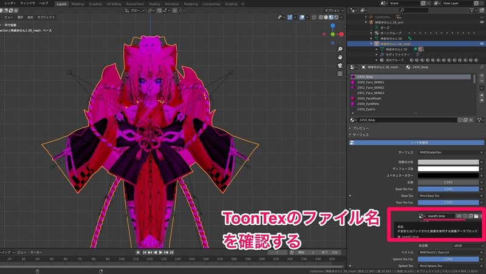Expand the 頂点グループ outliner row
This screenshot has width=486, height=274.
coord(377,60)
